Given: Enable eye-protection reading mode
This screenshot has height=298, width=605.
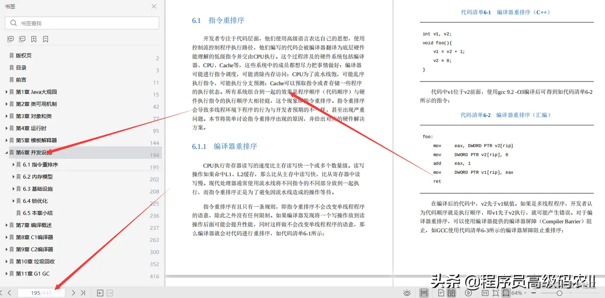Looking at the screenshot, I should [x=407, y=293].
